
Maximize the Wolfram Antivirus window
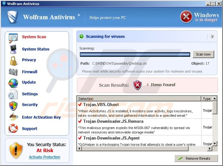[213, 4]
